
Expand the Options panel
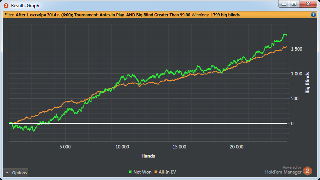pyautogui.click(x=16, y=173)
